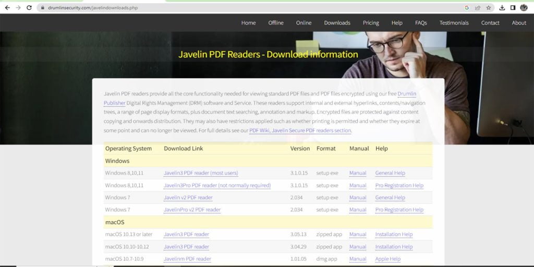Click the Operating System column header

[x=128, y=149]
